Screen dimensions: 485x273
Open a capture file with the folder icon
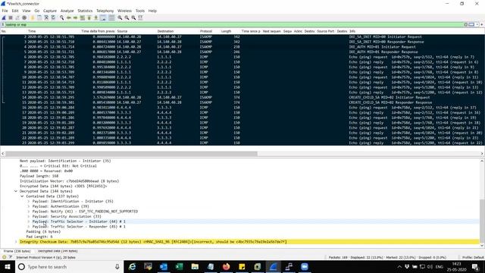coord(32,17)
